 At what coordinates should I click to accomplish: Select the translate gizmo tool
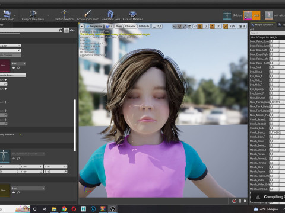175,26
